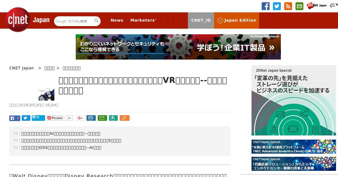Open the CNET_ID tab
Image resolution: width=338 pixels, height=177 pixels.
click(201, 20)
